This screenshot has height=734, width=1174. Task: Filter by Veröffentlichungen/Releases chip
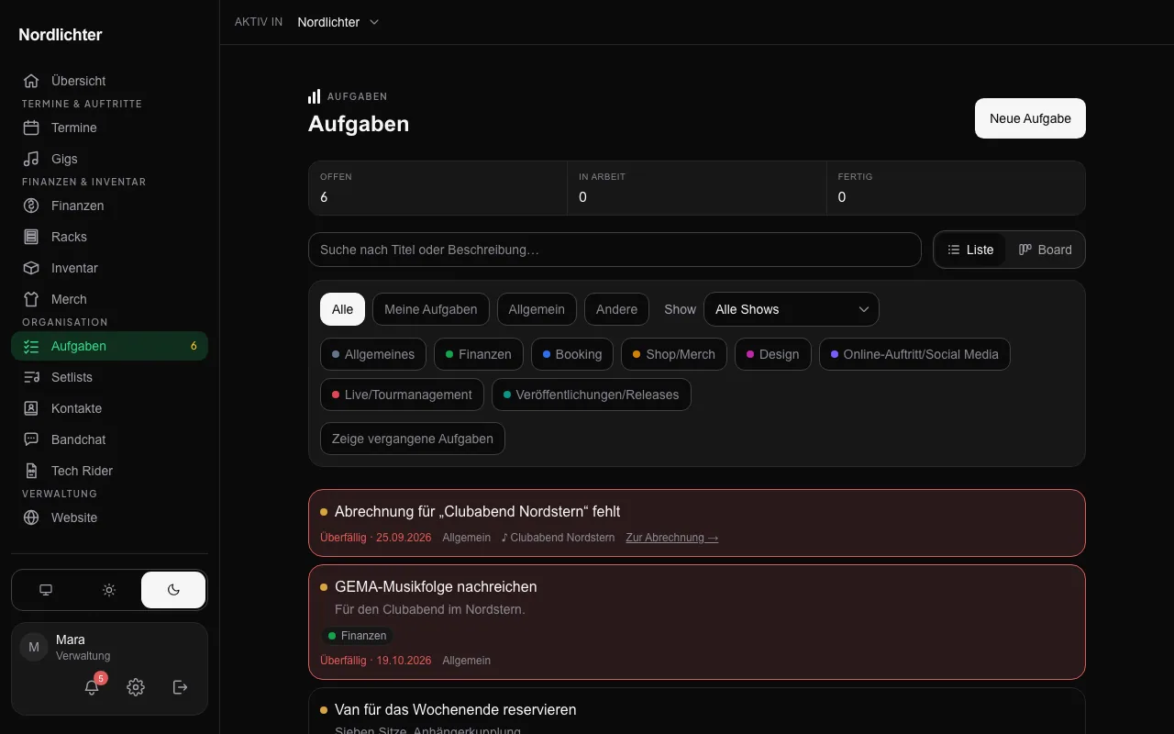point(592,395)
